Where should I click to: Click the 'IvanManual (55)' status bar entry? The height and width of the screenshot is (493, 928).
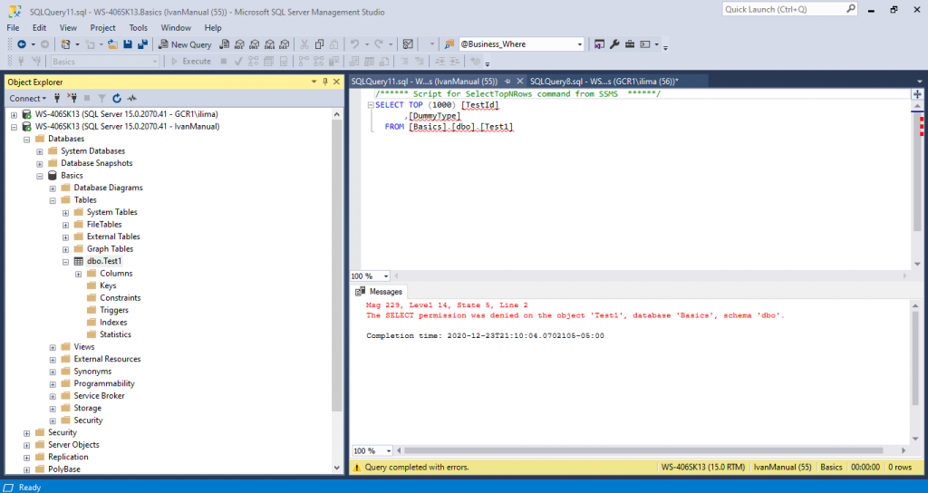tap(782, 468)
